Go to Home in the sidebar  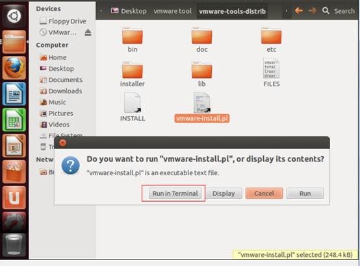[53, 58]
